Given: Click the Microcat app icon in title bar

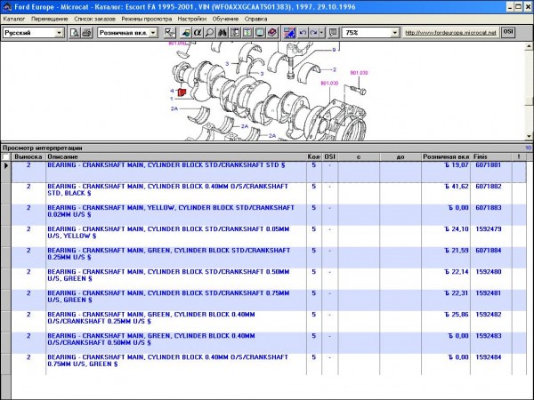Looking at the screenshot, I should (x=7, y=7).
